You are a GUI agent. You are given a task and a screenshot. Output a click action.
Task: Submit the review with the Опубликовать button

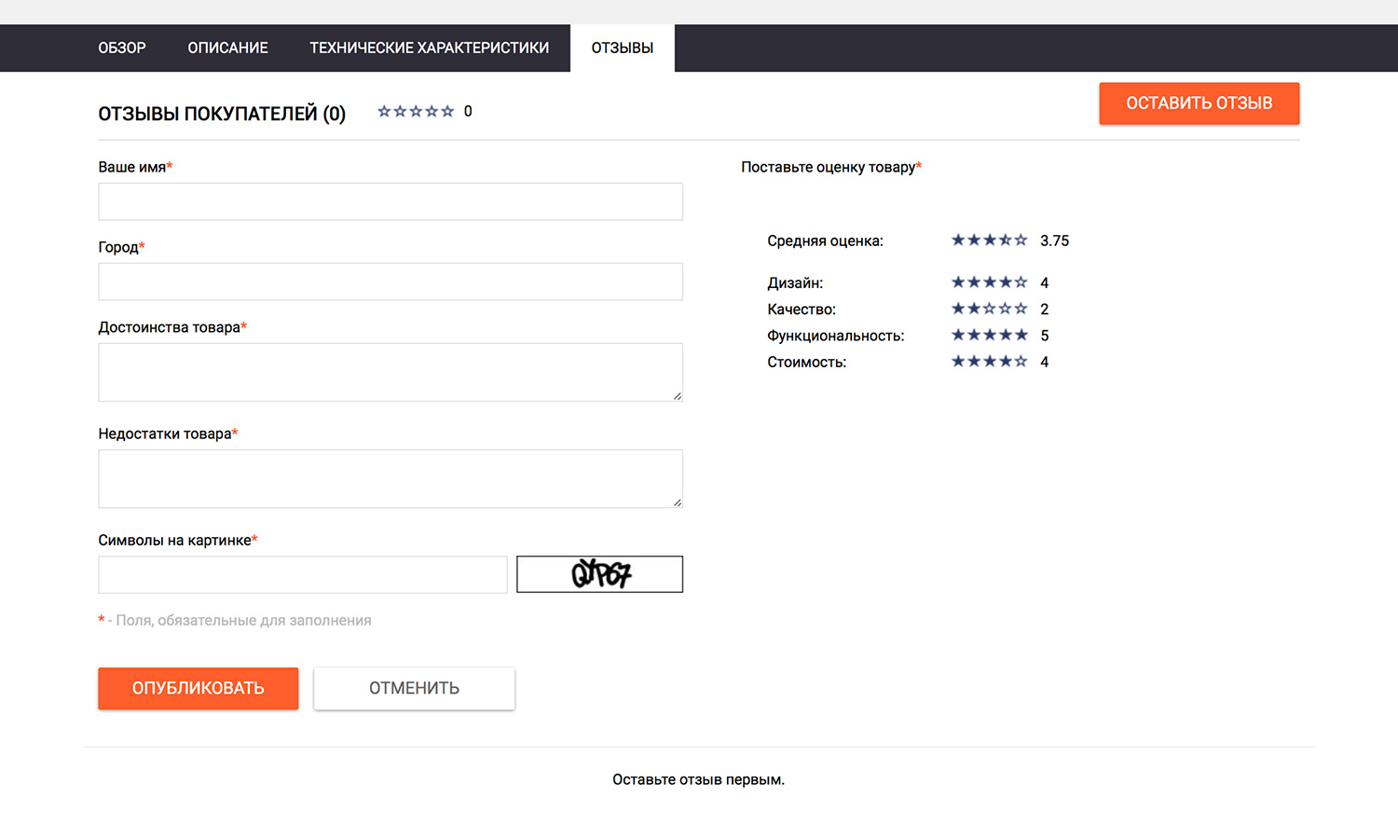tap(198, 688)
